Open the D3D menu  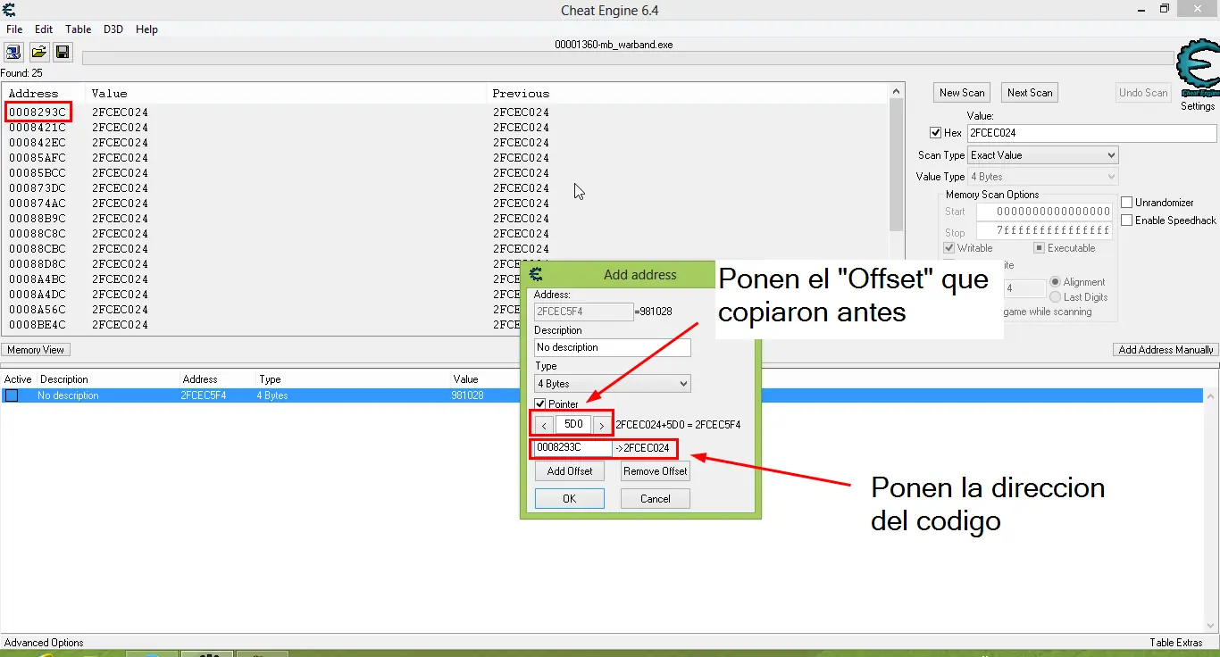click(x=113, y=29)
